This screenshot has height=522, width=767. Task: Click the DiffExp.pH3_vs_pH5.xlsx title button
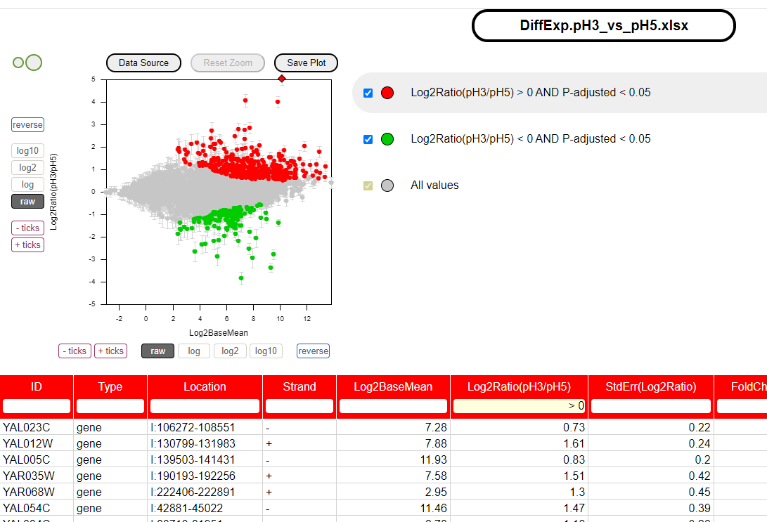click(604, 25)
